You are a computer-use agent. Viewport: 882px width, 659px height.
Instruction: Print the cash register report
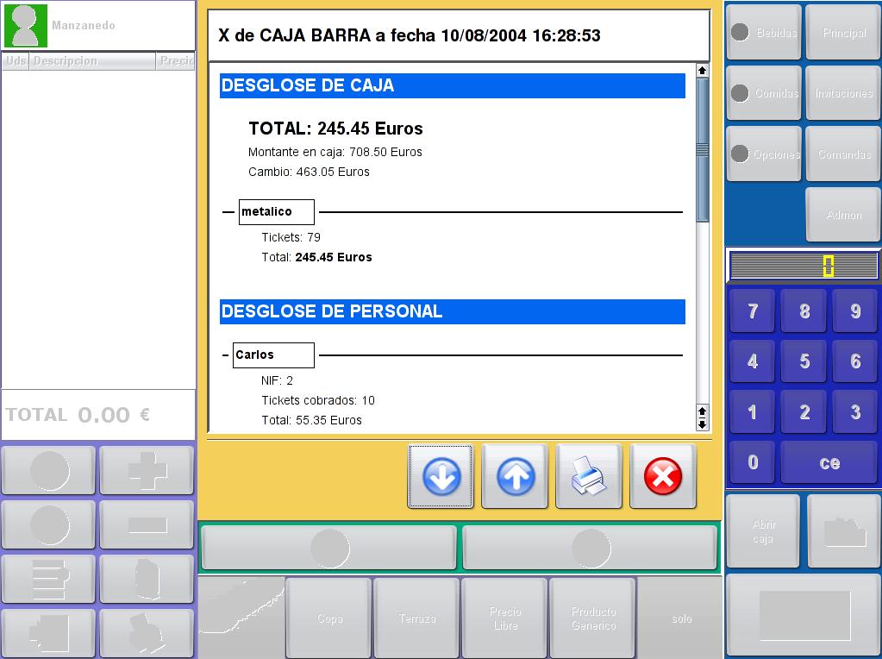[x=589, y=476]
